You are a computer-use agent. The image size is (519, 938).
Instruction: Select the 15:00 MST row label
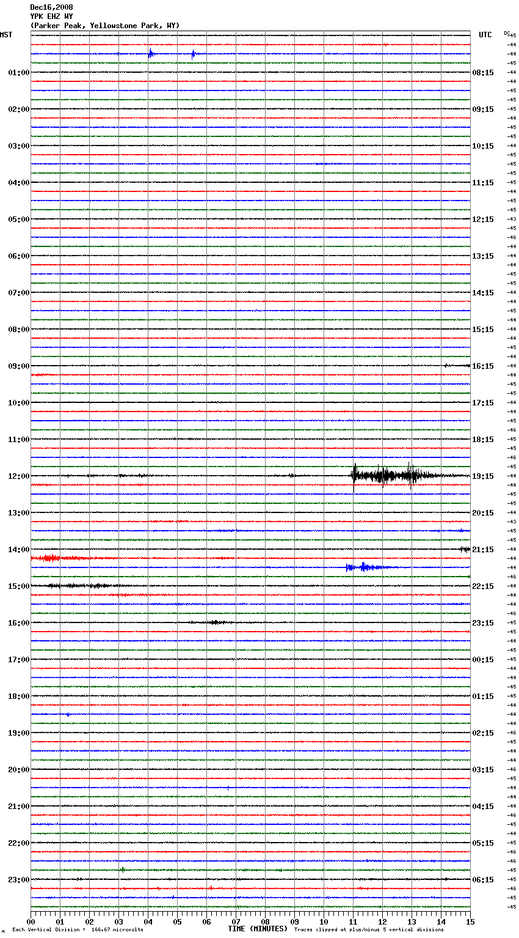pos(19,586)
